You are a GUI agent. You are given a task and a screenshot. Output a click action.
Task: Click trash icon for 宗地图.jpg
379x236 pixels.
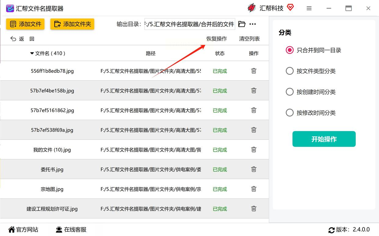(254, 189)
